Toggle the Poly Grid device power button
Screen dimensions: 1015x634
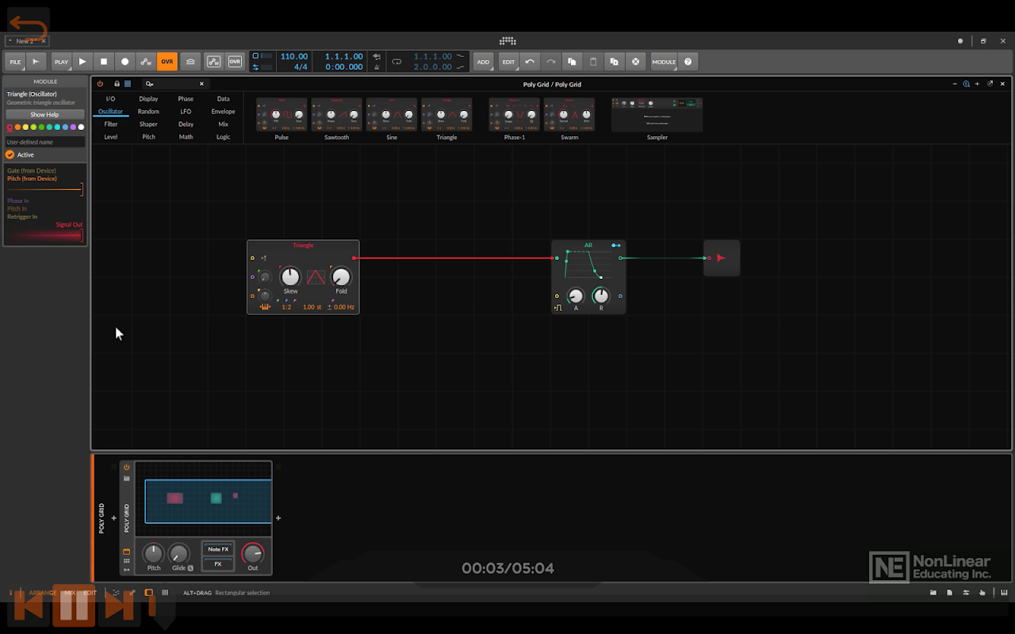(x=126, y=468)
